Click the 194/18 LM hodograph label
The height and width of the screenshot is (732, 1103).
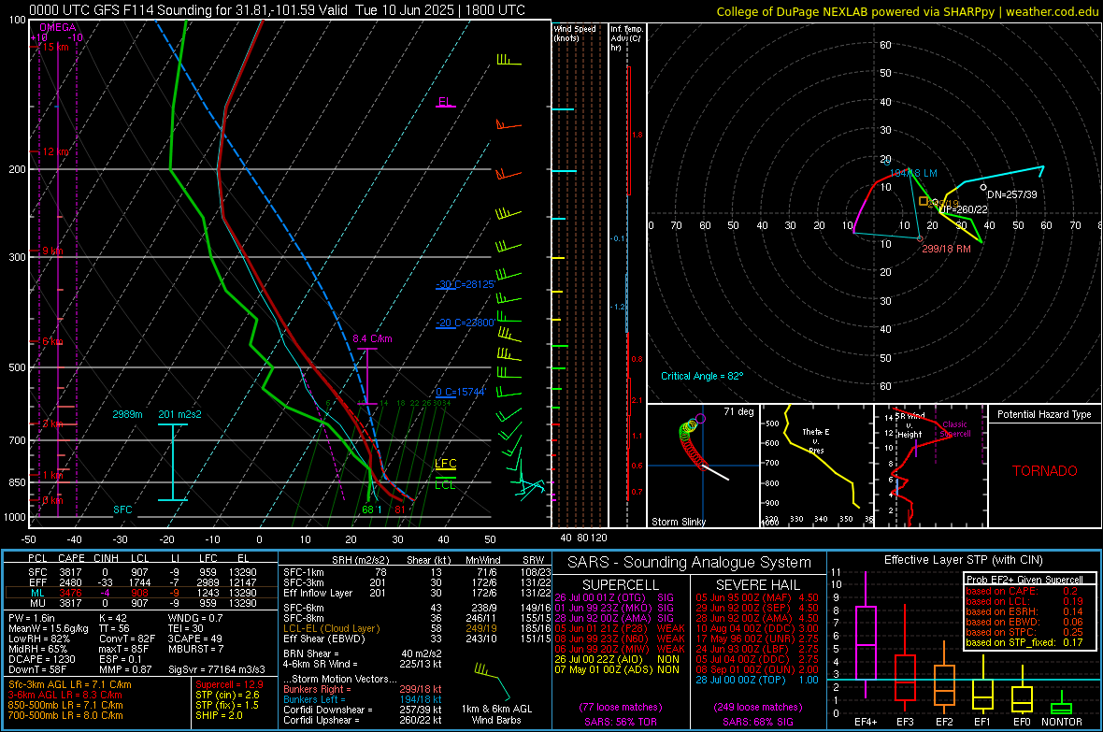pos(914,173)
